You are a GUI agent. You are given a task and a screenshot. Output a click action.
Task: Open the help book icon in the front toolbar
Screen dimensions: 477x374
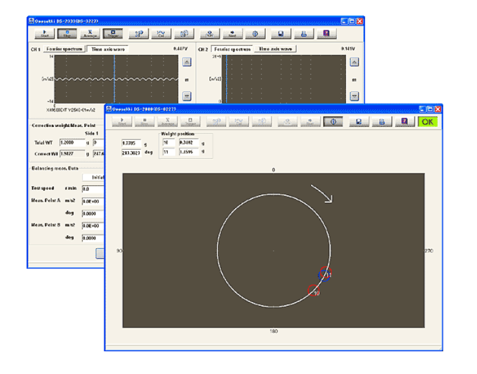click(404, 121)
